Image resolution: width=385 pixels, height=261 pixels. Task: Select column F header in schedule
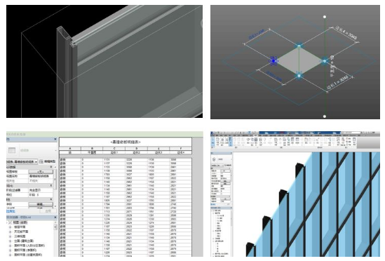(x=181, y=149)
